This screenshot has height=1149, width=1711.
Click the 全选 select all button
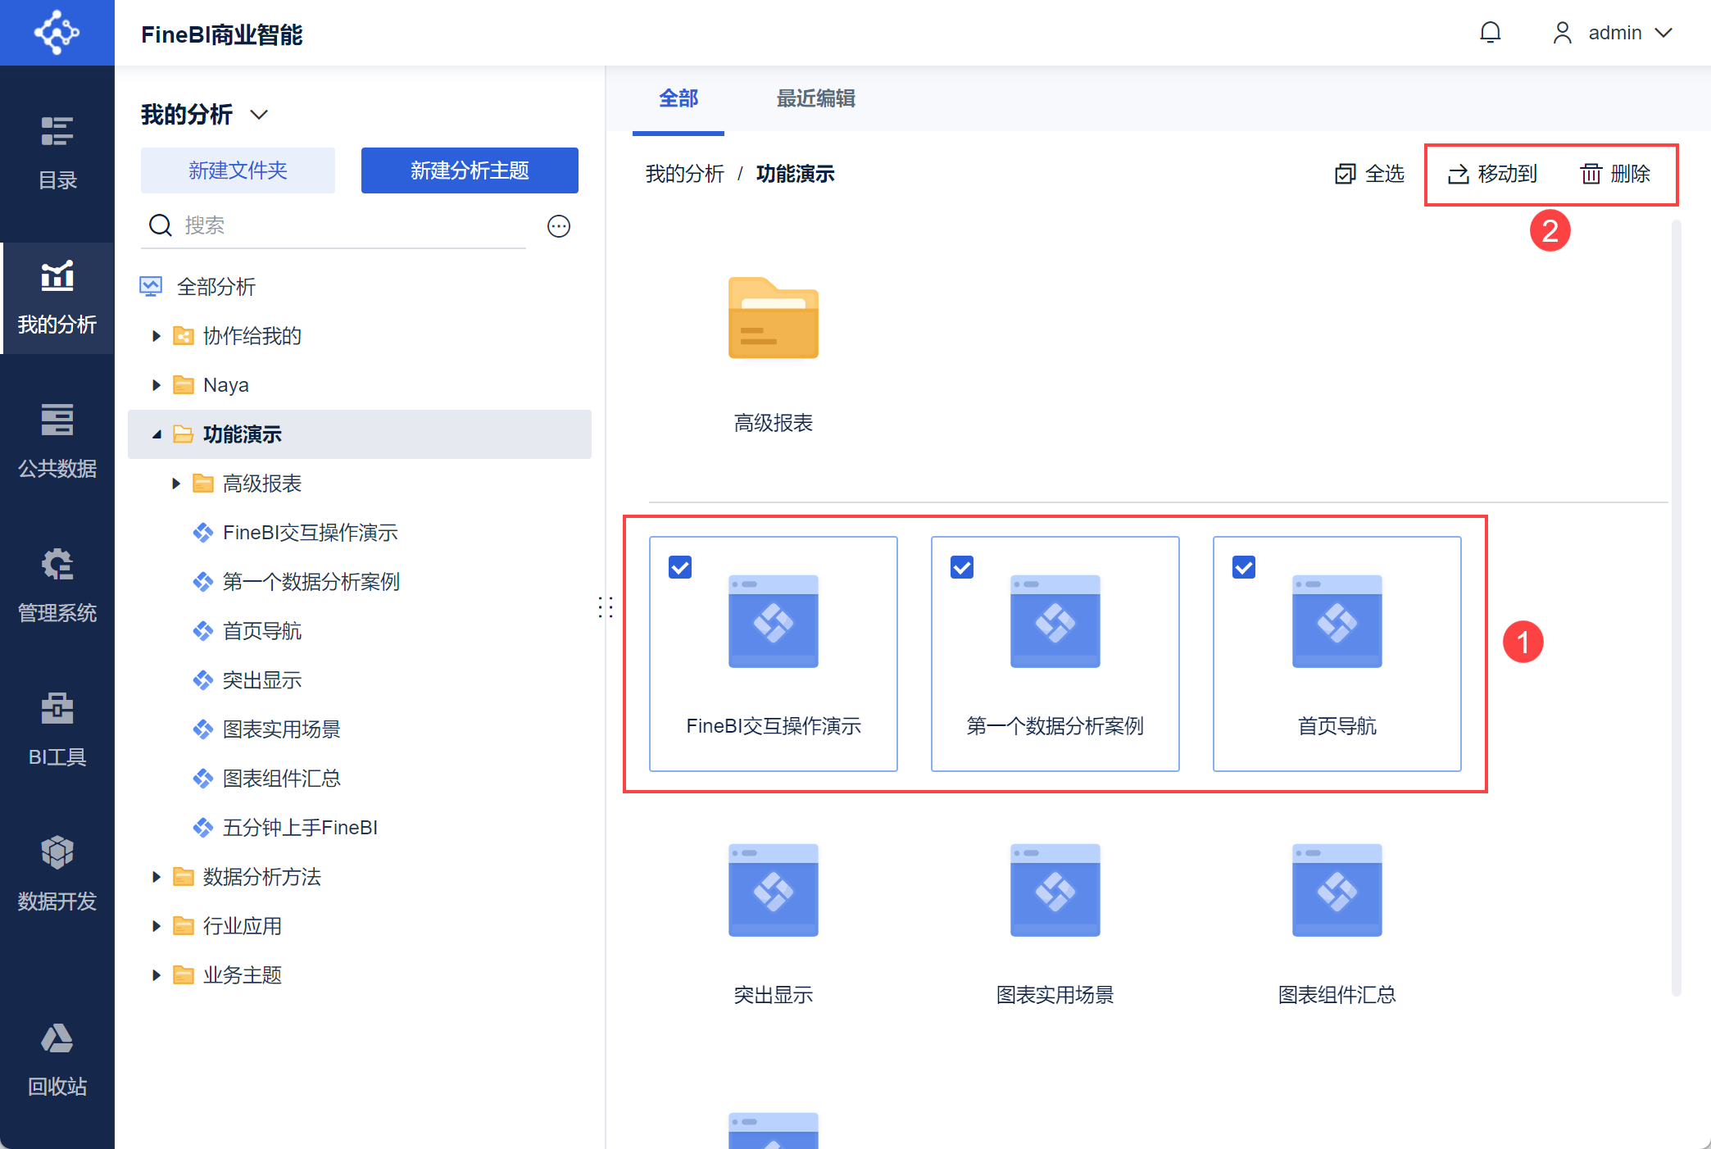tap(1369, 174)
